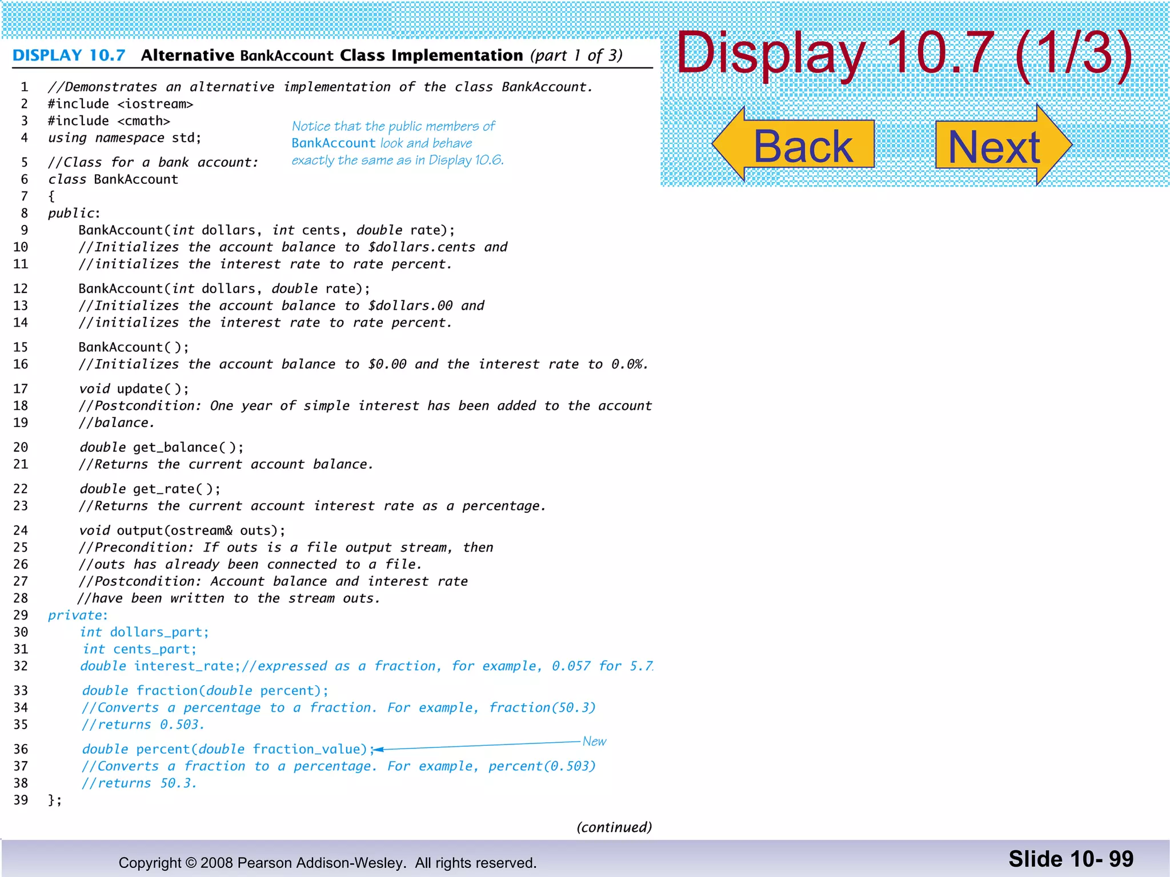This screenshot has height=877, width=1170.
Task: Click the '//have been written to the stream outs.' comment
Action: coord(229,598)
